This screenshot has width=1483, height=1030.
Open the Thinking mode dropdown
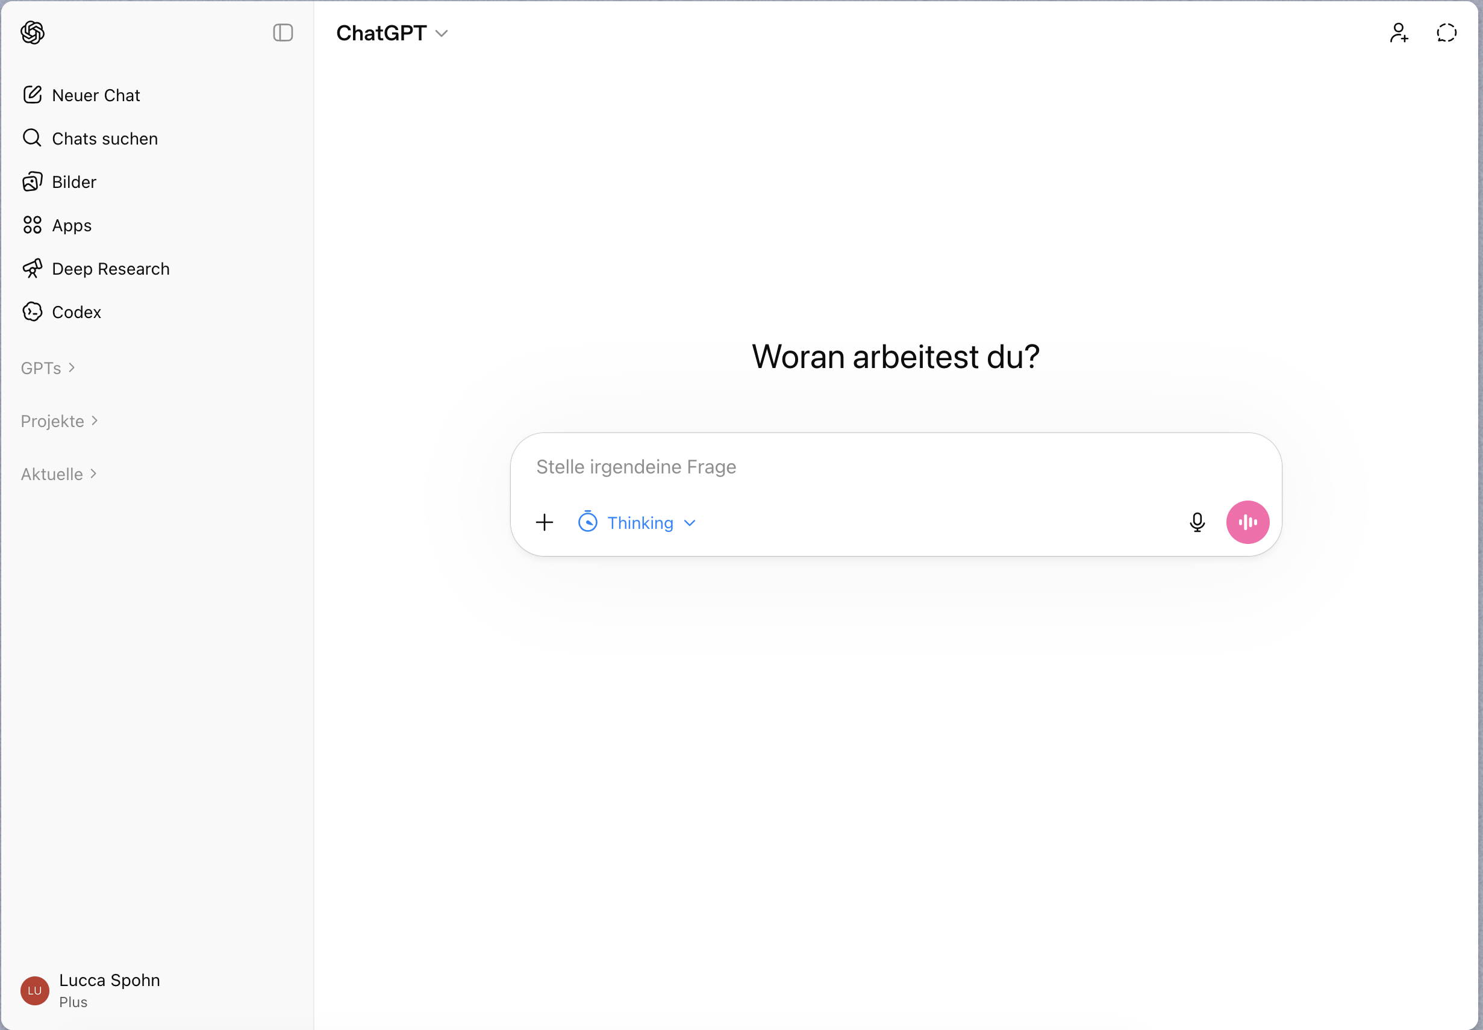click(x=638, y=523)
